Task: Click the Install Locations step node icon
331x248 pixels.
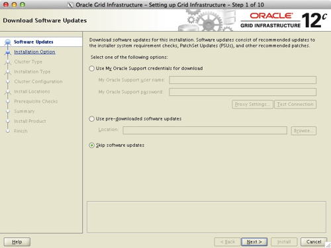Action: pyautogui.click(x=8, y=92)
